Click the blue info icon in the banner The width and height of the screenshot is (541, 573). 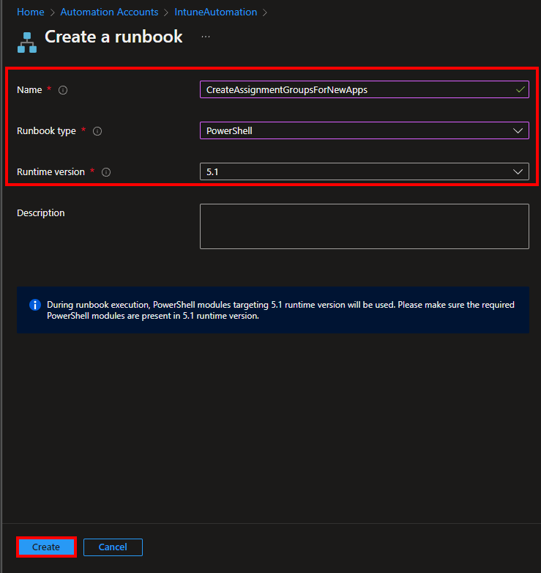34,305
